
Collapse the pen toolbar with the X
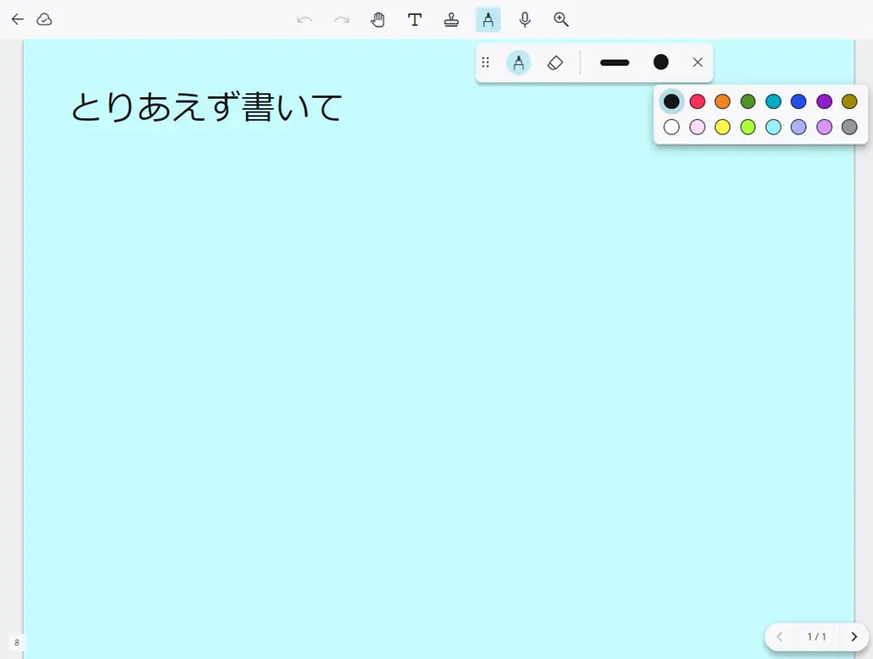point(697,62)
